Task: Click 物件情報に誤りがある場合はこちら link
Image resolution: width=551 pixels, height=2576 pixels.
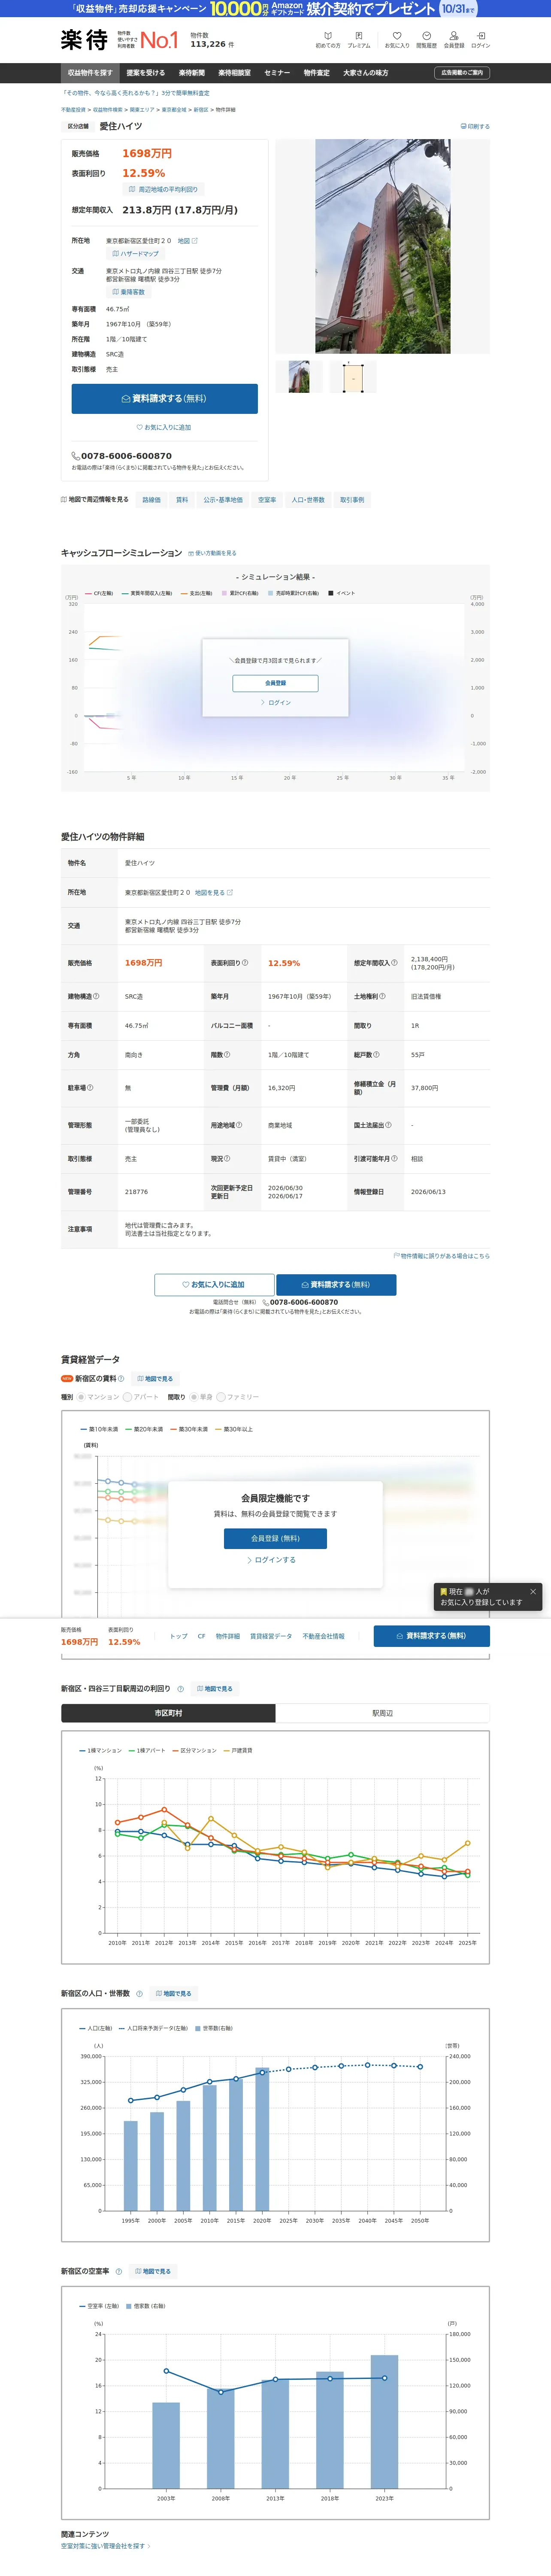Action: (x=442, y=1256)
